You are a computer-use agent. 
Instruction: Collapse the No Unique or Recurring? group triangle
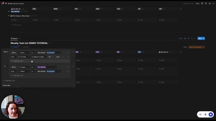click(9, 16)
